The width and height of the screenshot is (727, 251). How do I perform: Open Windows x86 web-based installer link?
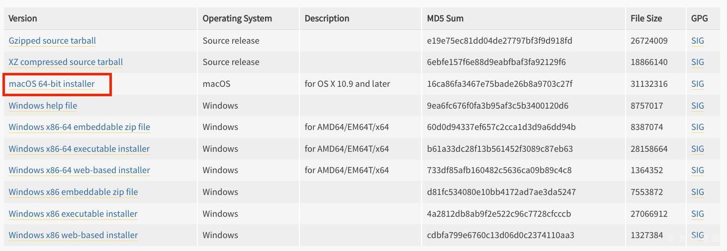tap(73, 235)
